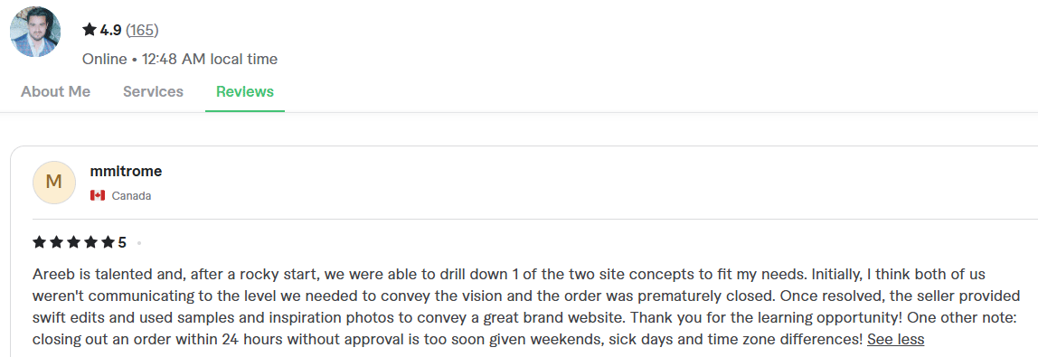Click the first star in the review rating
Viewport: 1038px width, 357px height.
point(39,242)
